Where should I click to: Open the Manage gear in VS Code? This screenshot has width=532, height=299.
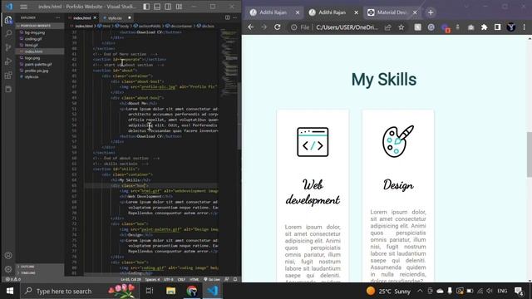(8, 269)
